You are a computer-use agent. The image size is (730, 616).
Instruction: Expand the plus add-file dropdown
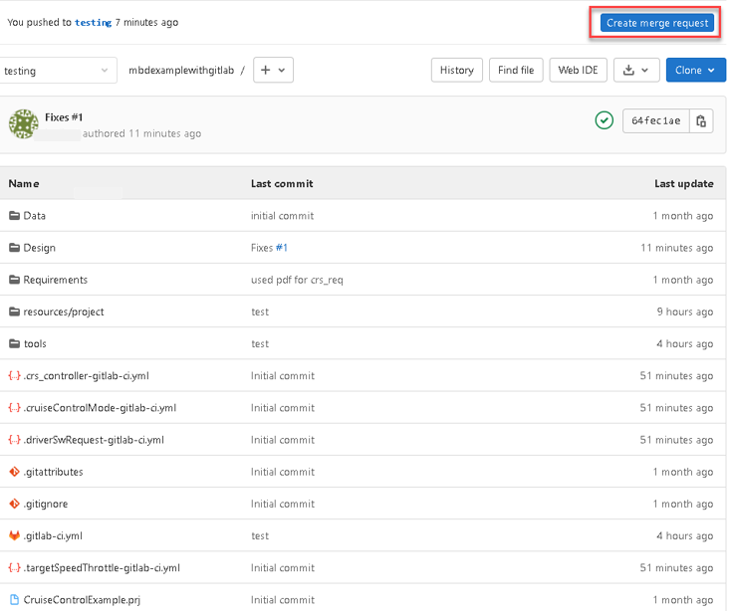(x=273, y=71)
